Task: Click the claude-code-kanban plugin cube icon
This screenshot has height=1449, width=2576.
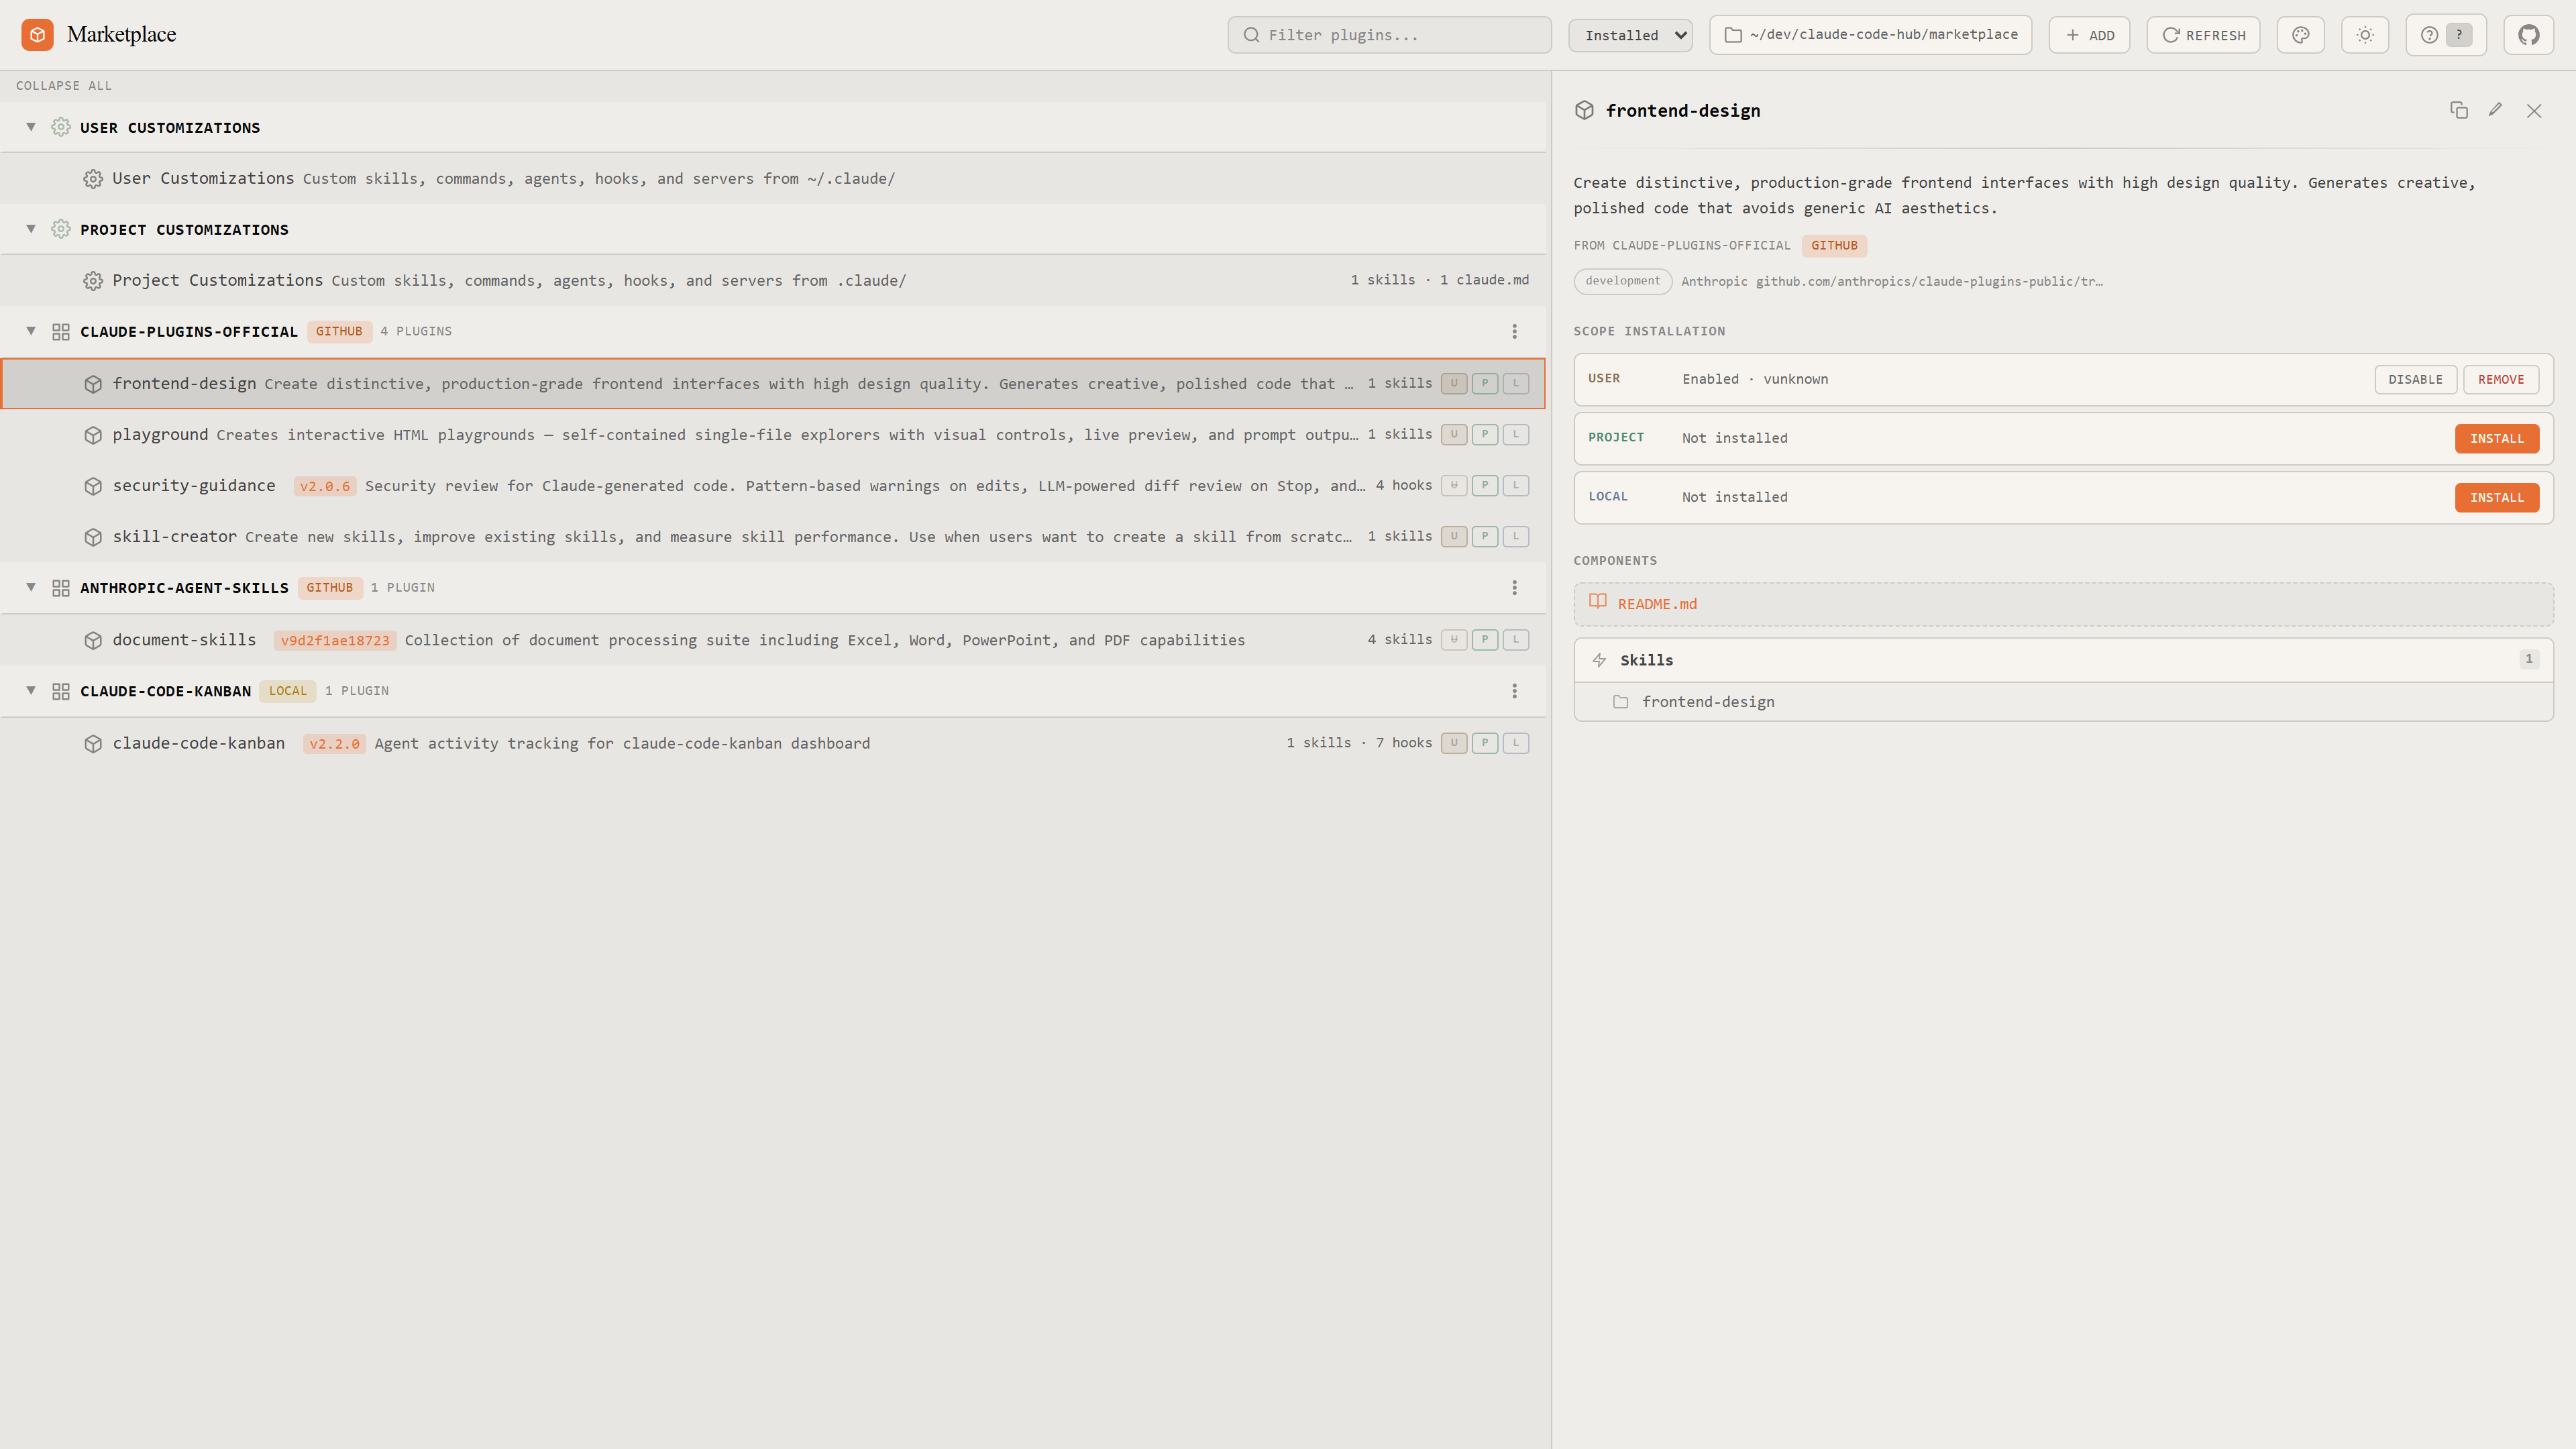Action: [x=93, y=743]
